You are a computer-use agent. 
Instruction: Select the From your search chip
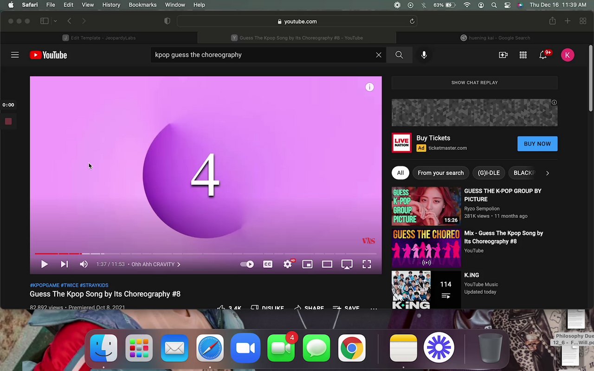[440, 173]
